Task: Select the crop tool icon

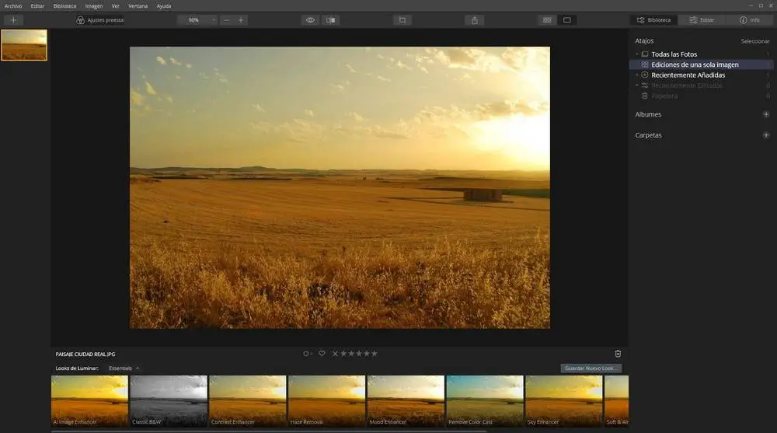Action: (402, 20)
